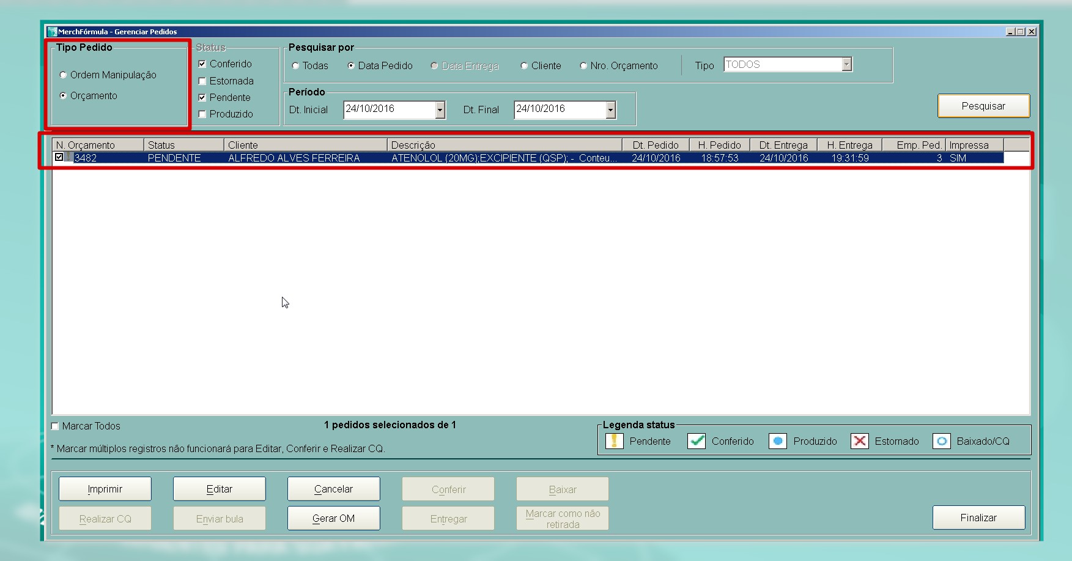Screen dimensions: 1072x561
Task: Click the Cancelar button
Action: [x=334, y=489]
